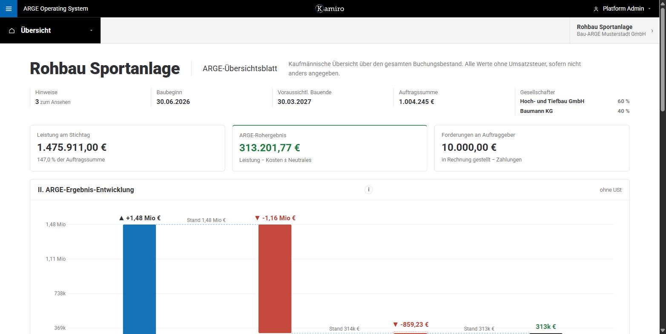Click the blue +1,48 Mio € waterfall bar
The height and width of the screenshot is (334, 666).
coord(139,279)
